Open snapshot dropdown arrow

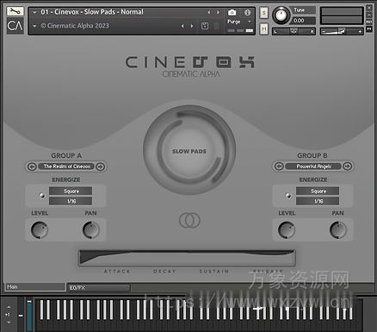(34, 26)
